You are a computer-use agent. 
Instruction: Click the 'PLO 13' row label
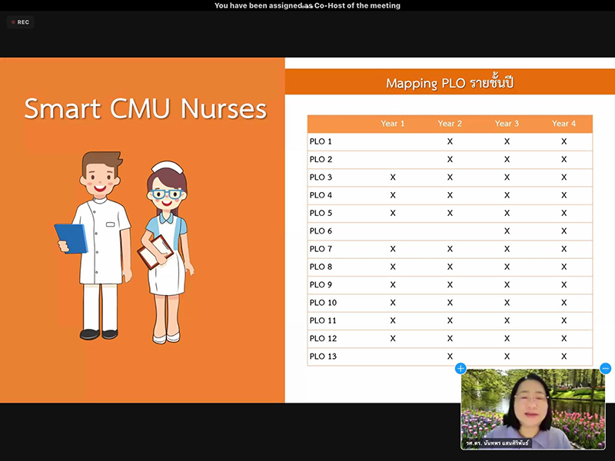click(323, 357)
